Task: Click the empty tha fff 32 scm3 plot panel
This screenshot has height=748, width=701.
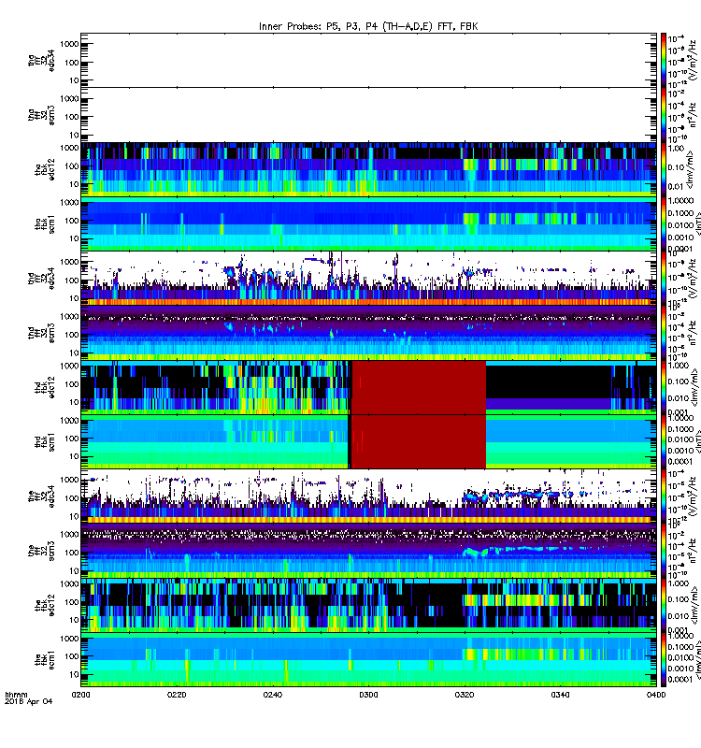Action: click(x=368, y=115)
